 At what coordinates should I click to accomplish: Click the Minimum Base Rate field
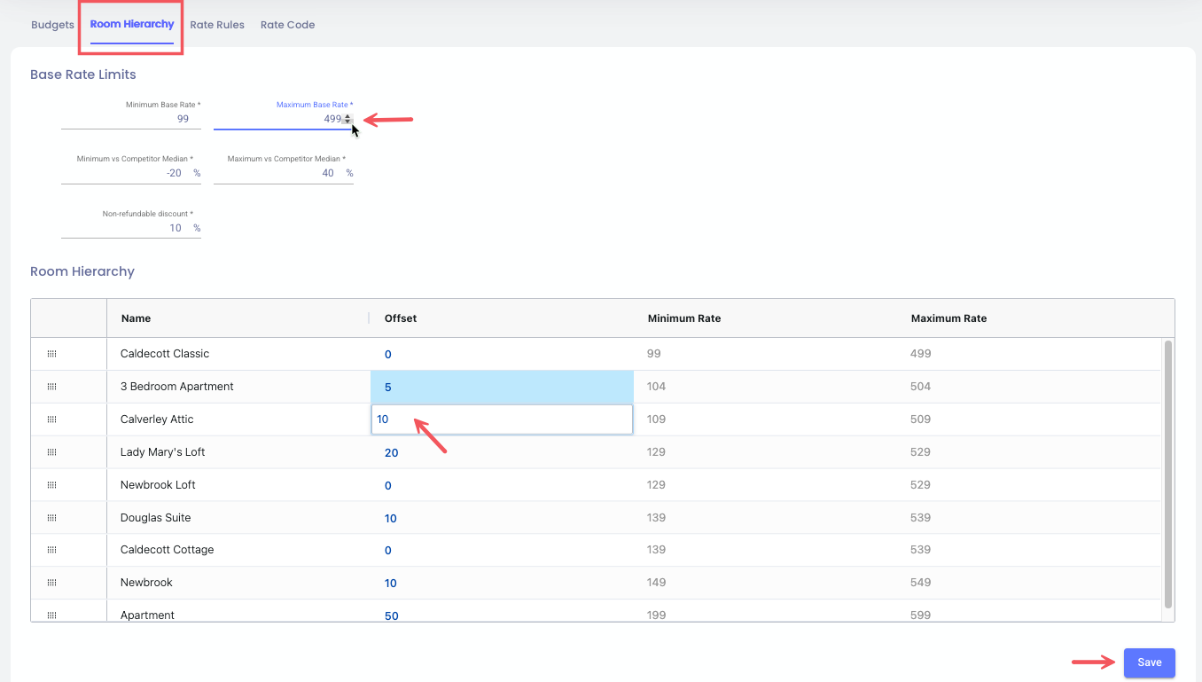coord(131,119)
